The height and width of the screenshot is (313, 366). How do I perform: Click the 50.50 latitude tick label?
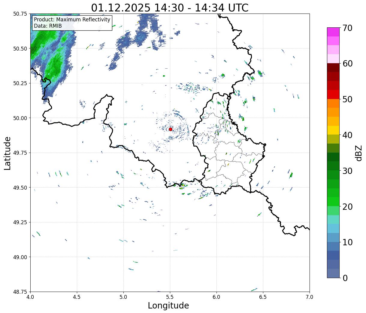(x=20, y=48)
